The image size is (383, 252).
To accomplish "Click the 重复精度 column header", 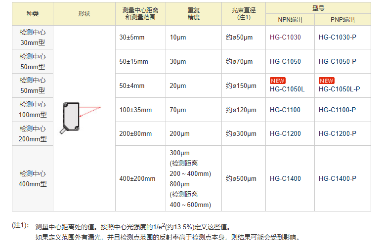I will tap(194, 14).
